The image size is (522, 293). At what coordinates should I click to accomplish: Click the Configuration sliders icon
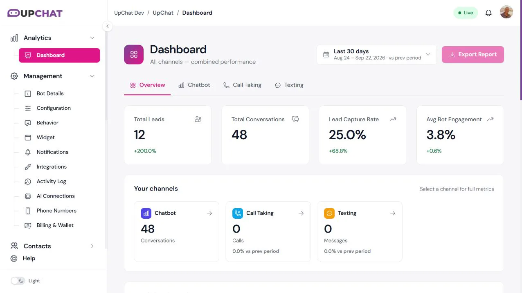click(28, 109)
